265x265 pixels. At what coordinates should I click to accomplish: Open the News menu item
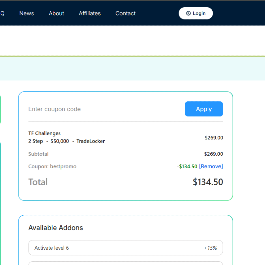[26, 13]
